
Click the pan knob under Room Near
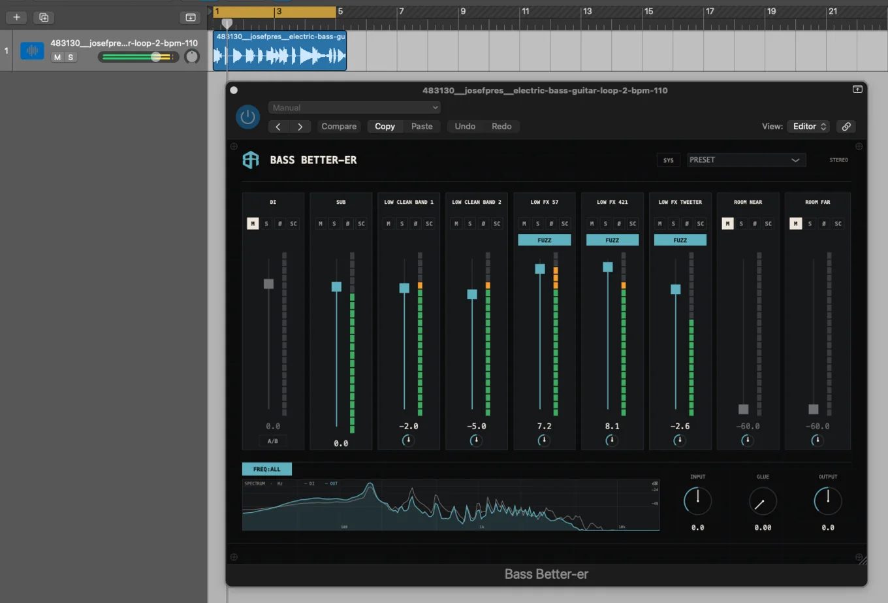point(747,440)
